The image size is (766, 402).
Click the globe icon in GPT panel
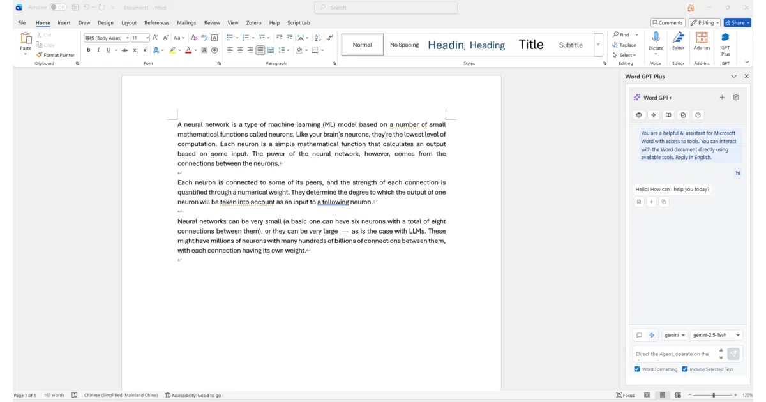tap(638, 115)
